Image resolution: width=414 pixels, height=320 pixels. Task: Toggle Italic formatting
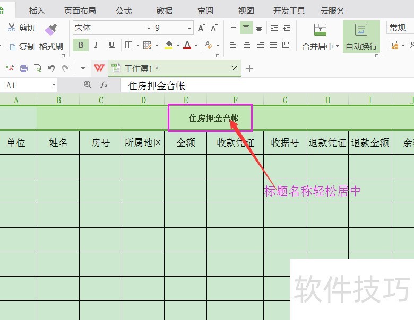(96, 45)
